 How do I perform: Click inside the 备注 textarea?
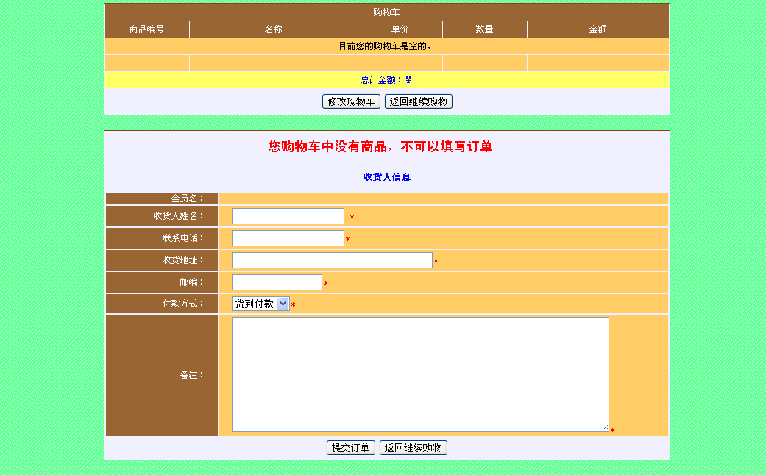click(x=420, y=374)
